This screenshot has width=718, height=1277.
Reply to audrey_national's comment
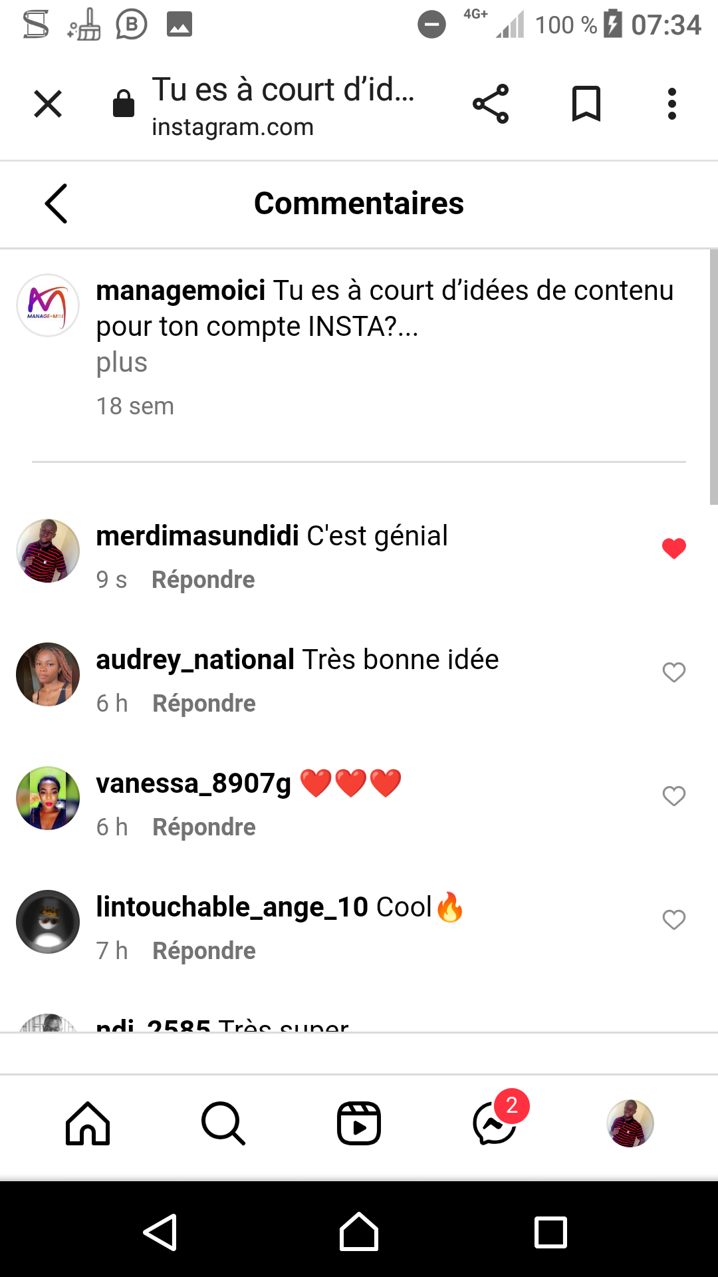click(x=203, y=704)
